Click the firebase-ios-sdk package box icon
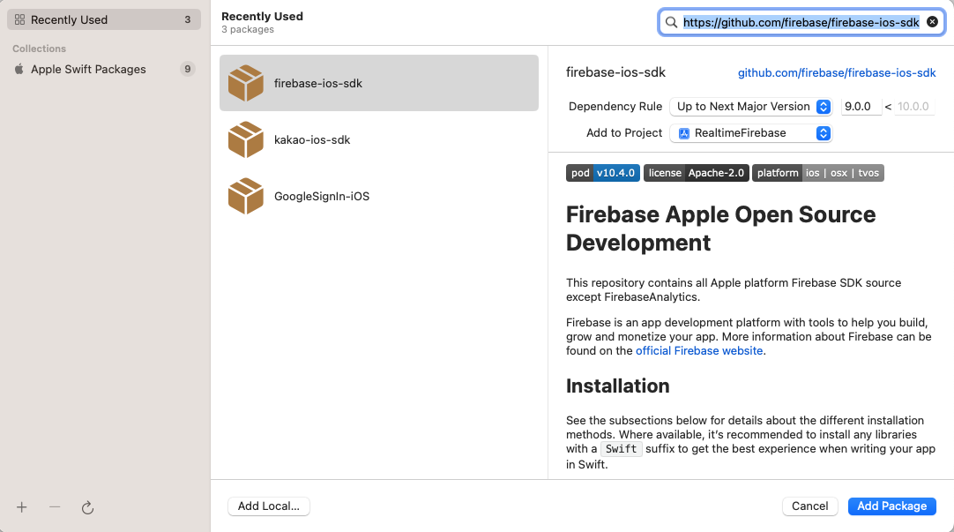This screenshot has height=532, width=954. pyautogui.click(x=246, y=83)
